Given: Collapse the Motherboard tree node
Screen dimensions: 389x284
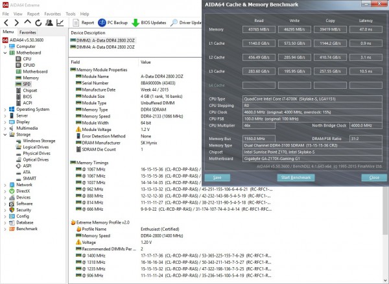Looking at the screenshot, I should click(5, 53).
